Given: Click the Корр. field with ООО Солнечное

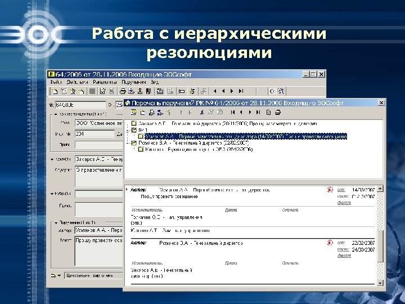Looking at the screenshot, I should [99, 123].
